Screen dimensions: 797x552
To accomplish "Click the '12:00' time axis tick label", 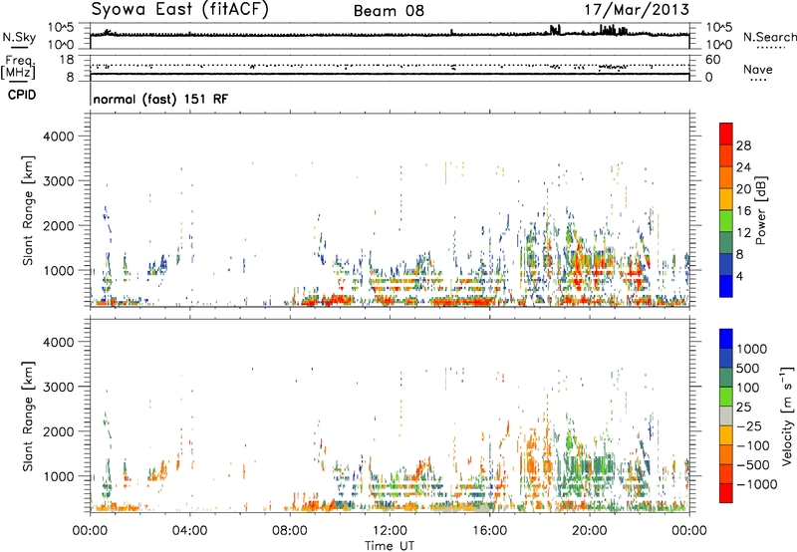I will 390,531.
